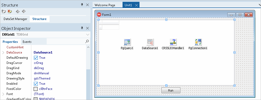Maximize the Form1 window
Screen dimensions: 261x100
240,15
